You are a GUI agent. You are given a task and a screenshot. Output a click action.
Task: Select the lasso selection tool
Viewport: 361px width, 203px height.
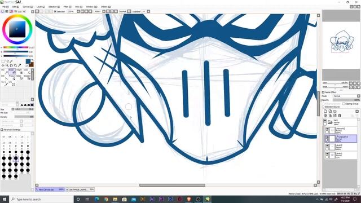pos(7,61)
